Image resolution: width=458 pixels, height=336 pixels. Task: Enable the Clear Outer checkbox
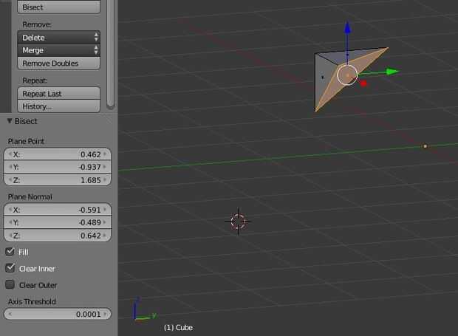[x=10, y=284]
